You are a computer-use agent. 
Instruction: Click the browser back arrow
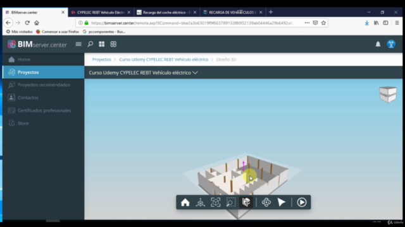point(8,23)
